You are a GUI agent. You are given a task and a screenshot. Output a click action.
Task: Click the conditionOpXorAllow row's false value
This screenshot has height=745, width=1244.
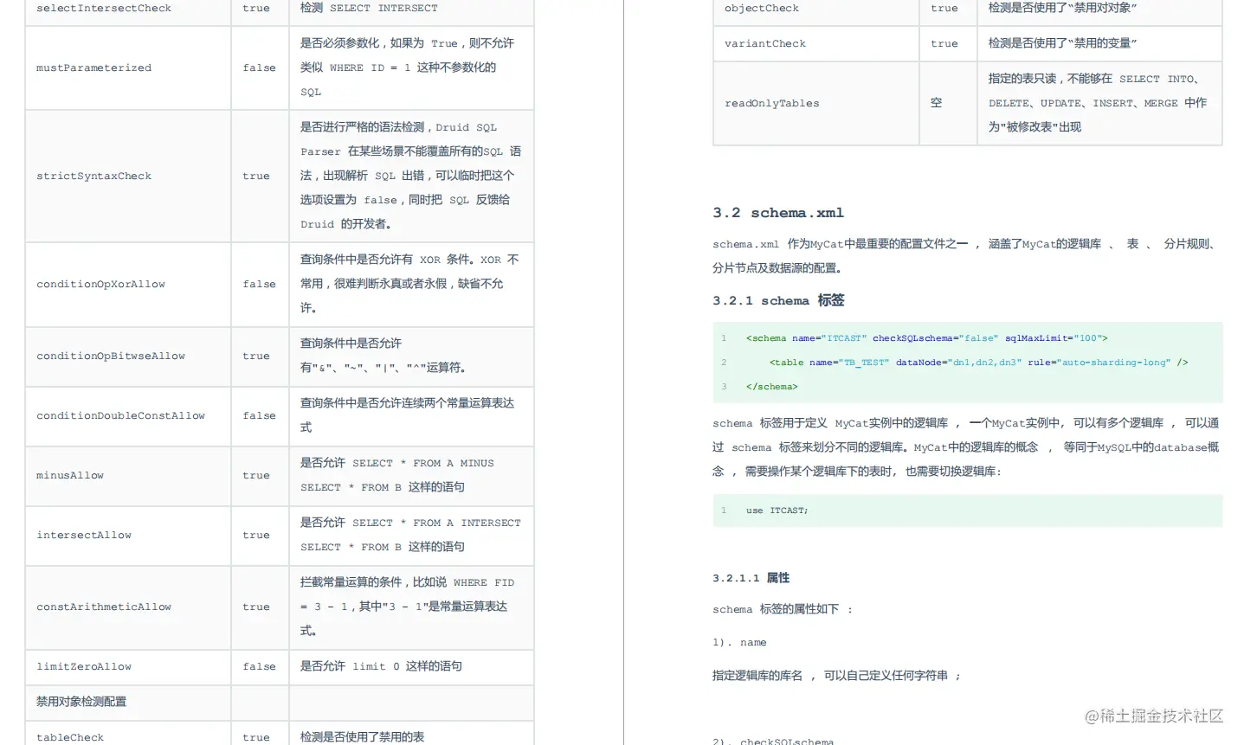click(x=259, y=284)
